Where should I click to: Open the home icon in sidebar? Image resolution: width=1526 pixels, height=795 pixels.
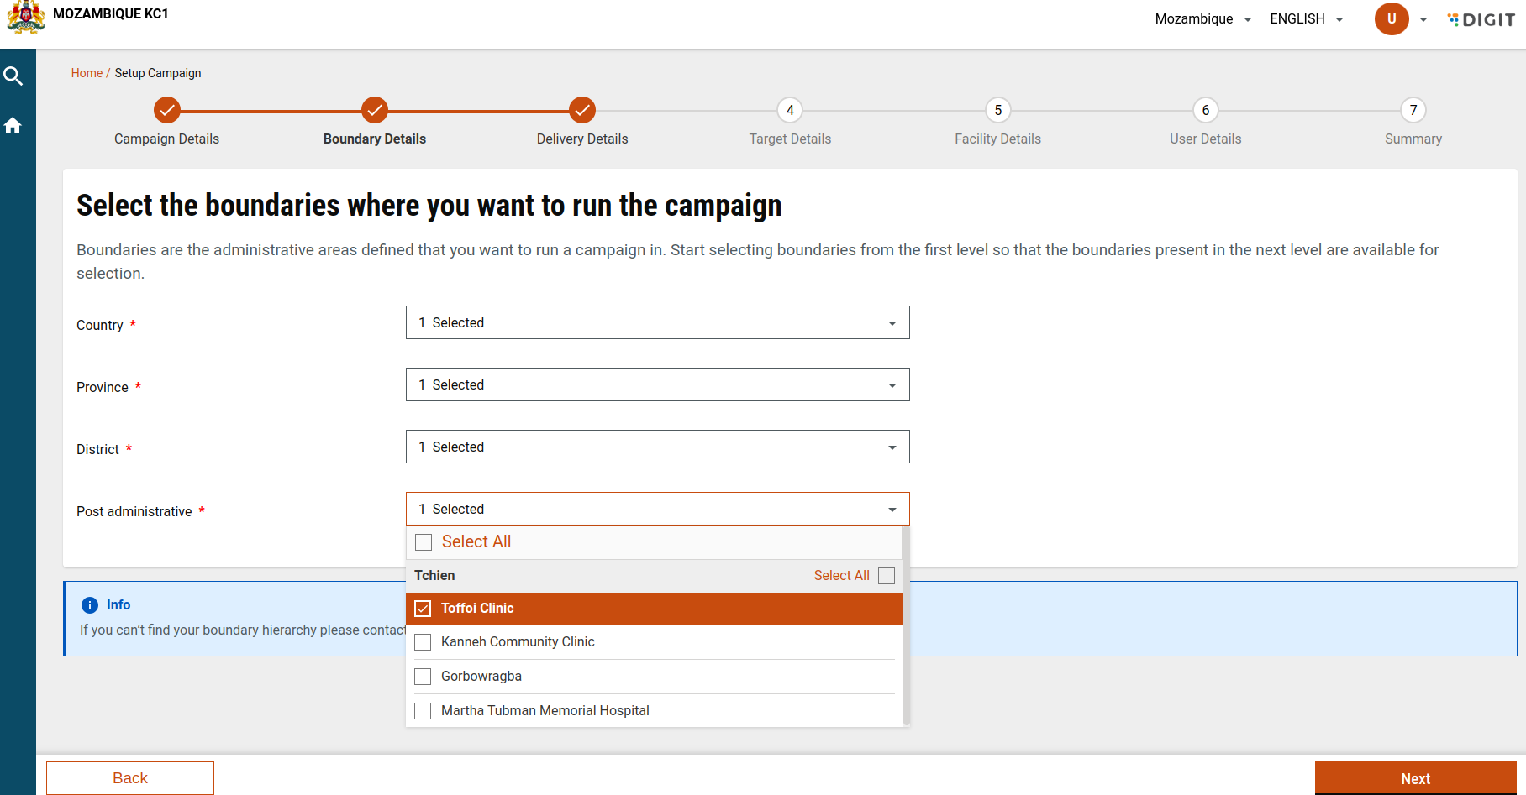tap(13, 126)
